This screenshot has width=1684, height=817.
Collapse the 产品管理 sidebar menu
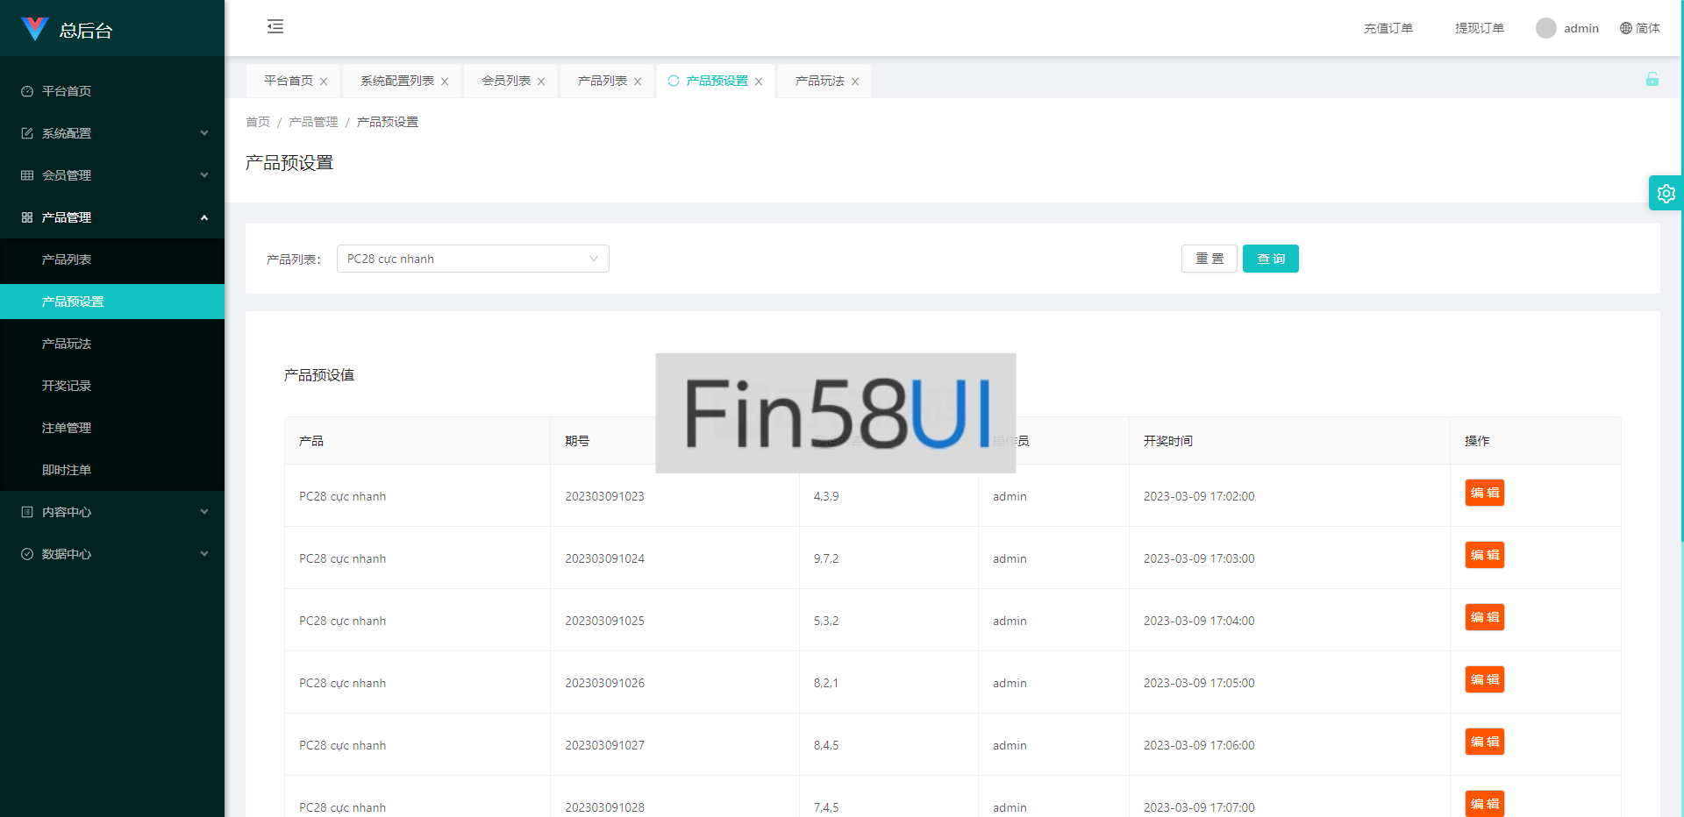pos(112,217)
